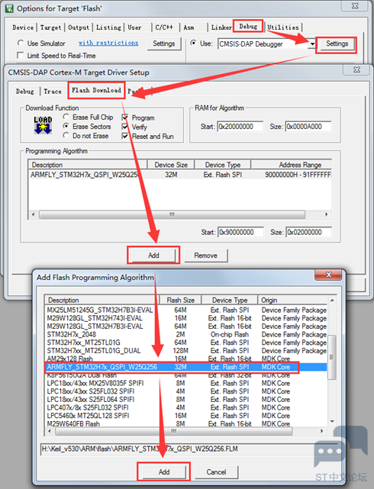Image resolution: width=374 pixels, height=489 pixels.
Task: Click vertical scrollbar thumb in algorithm list
Action: (x=332, y=357)
